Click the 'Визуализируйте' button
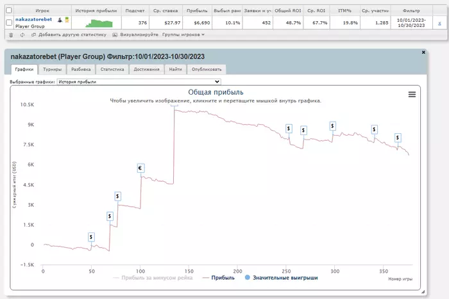449x299 pixels. 135,35
